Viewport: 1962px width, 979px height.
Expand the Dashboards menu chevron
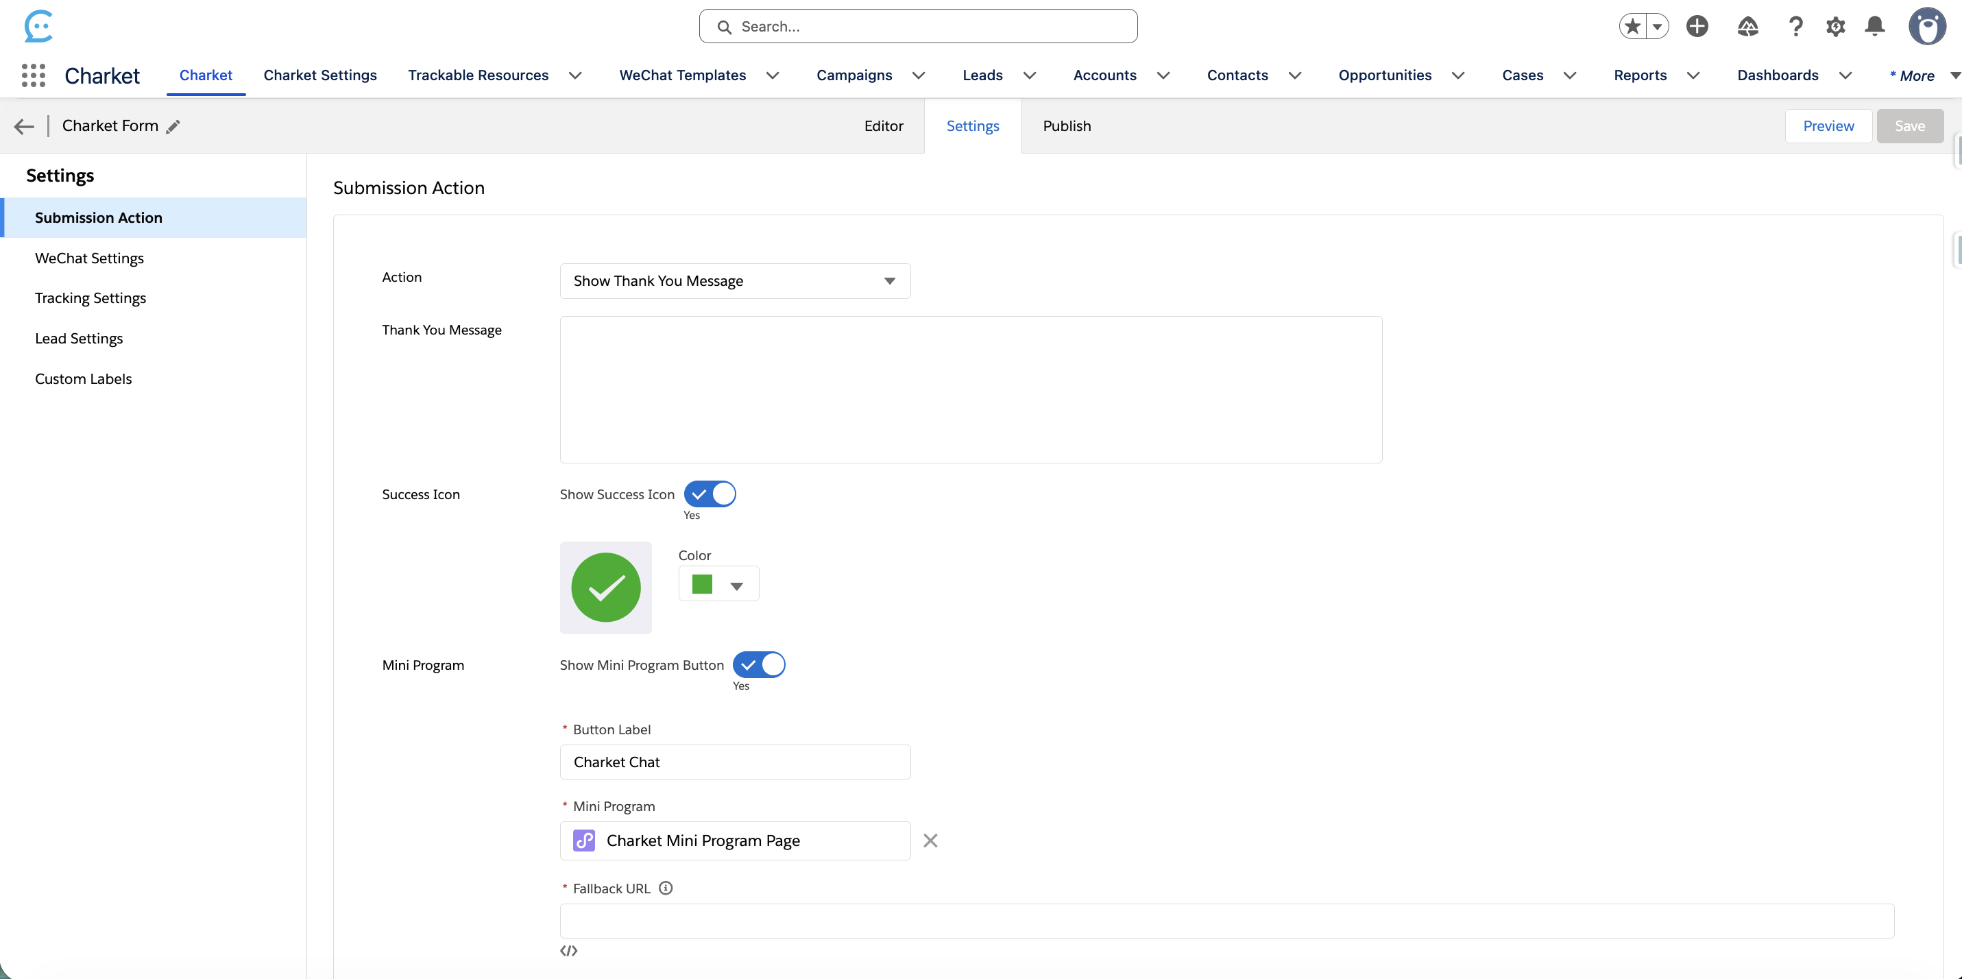[1846, 75]
